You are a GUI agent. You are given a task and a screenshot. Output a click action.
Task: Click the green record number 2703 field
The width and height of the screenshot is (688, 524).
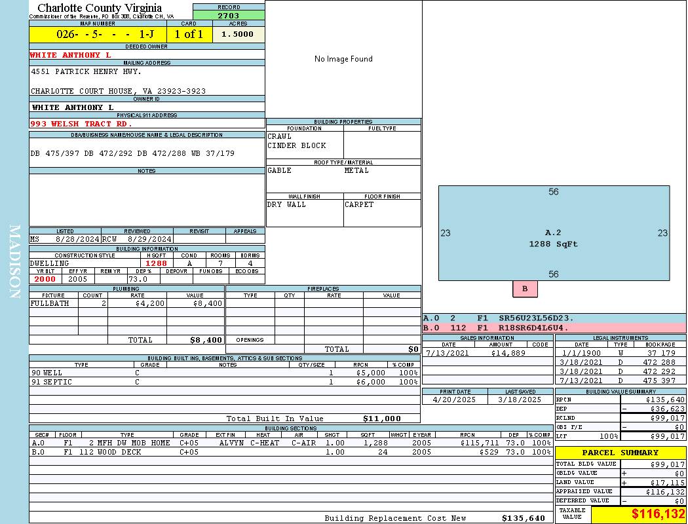[x=229, y=15]
